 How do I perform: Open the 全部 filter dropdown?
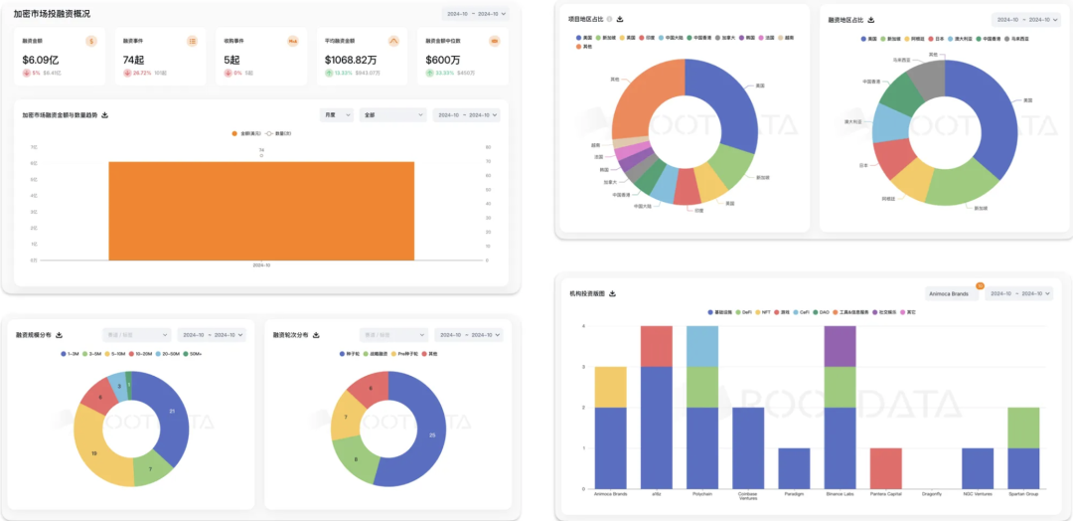point(392,115)
